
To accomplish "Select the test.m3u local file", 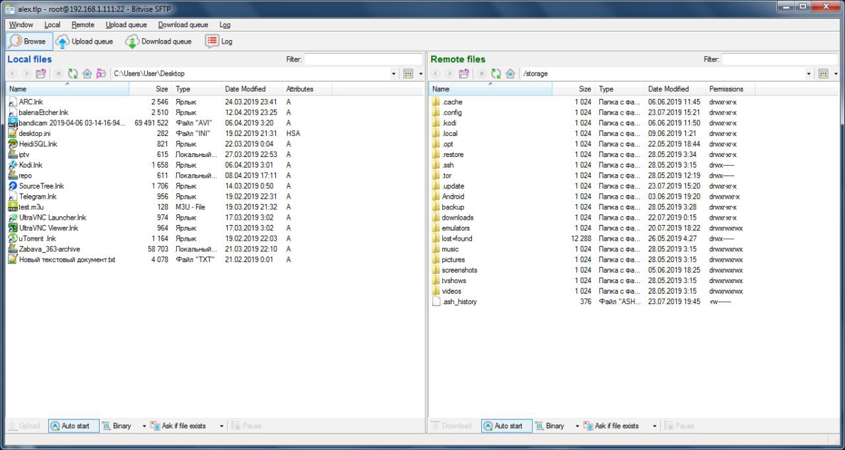I will (31, 207).
